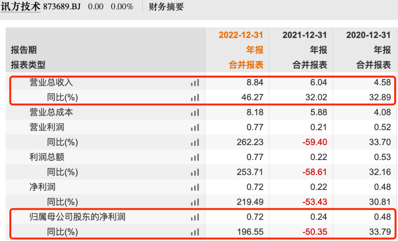Click the 30.81 growth percentage cell
The height and width of the screenshot is (241, 398).
pos(380,202)
